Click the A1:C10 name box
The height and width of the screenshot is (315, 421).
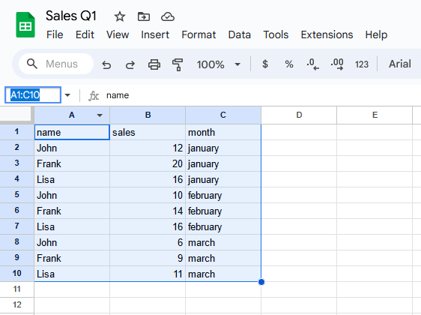[x=33, y=95]
